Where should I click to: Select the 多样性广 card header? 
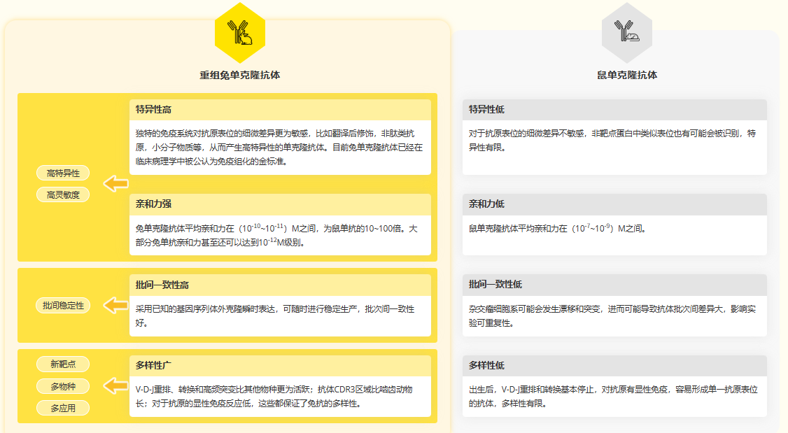pyautogui.click(x=280, y=366)
